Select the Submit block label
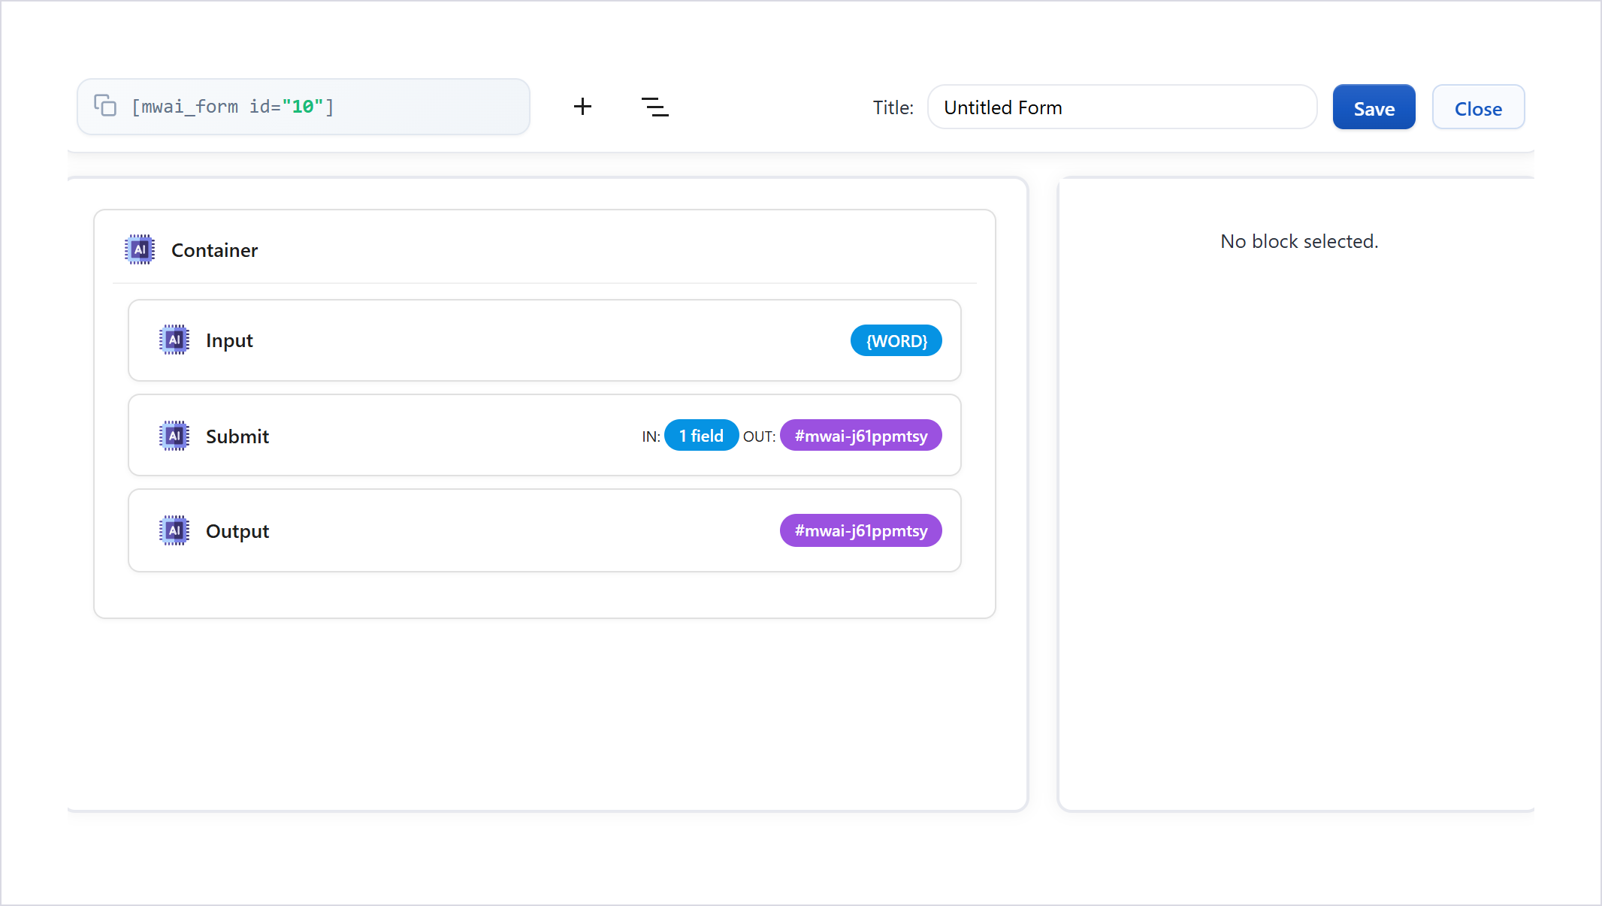The image size is (1602, 906). pyautogui.click(x=237, y=436)
